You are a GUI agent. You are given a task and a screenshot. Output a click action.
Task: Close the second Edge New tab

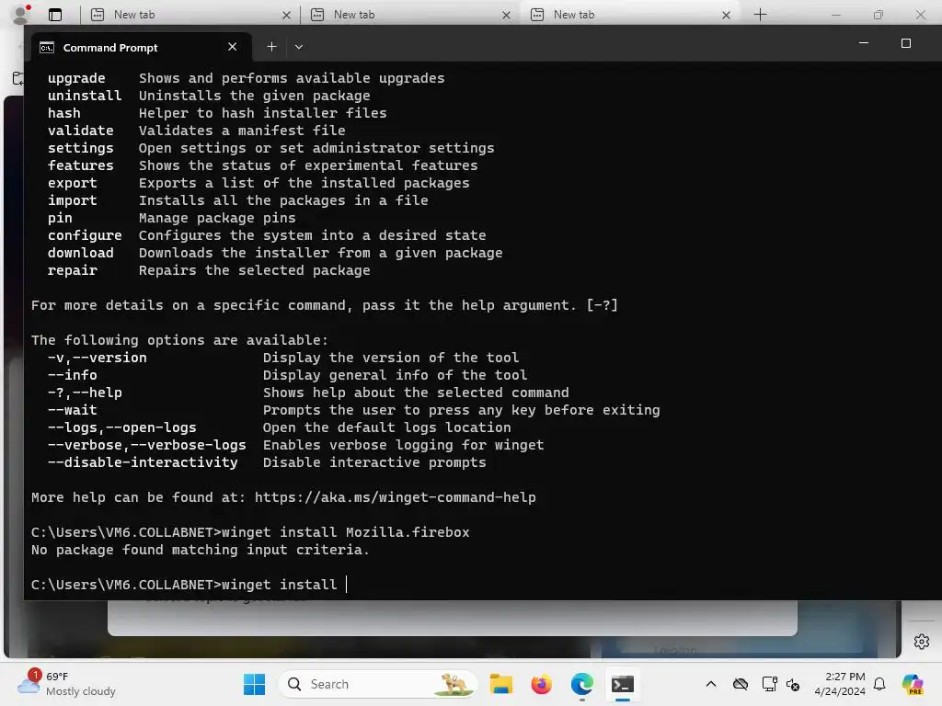(x=507, y=15)
